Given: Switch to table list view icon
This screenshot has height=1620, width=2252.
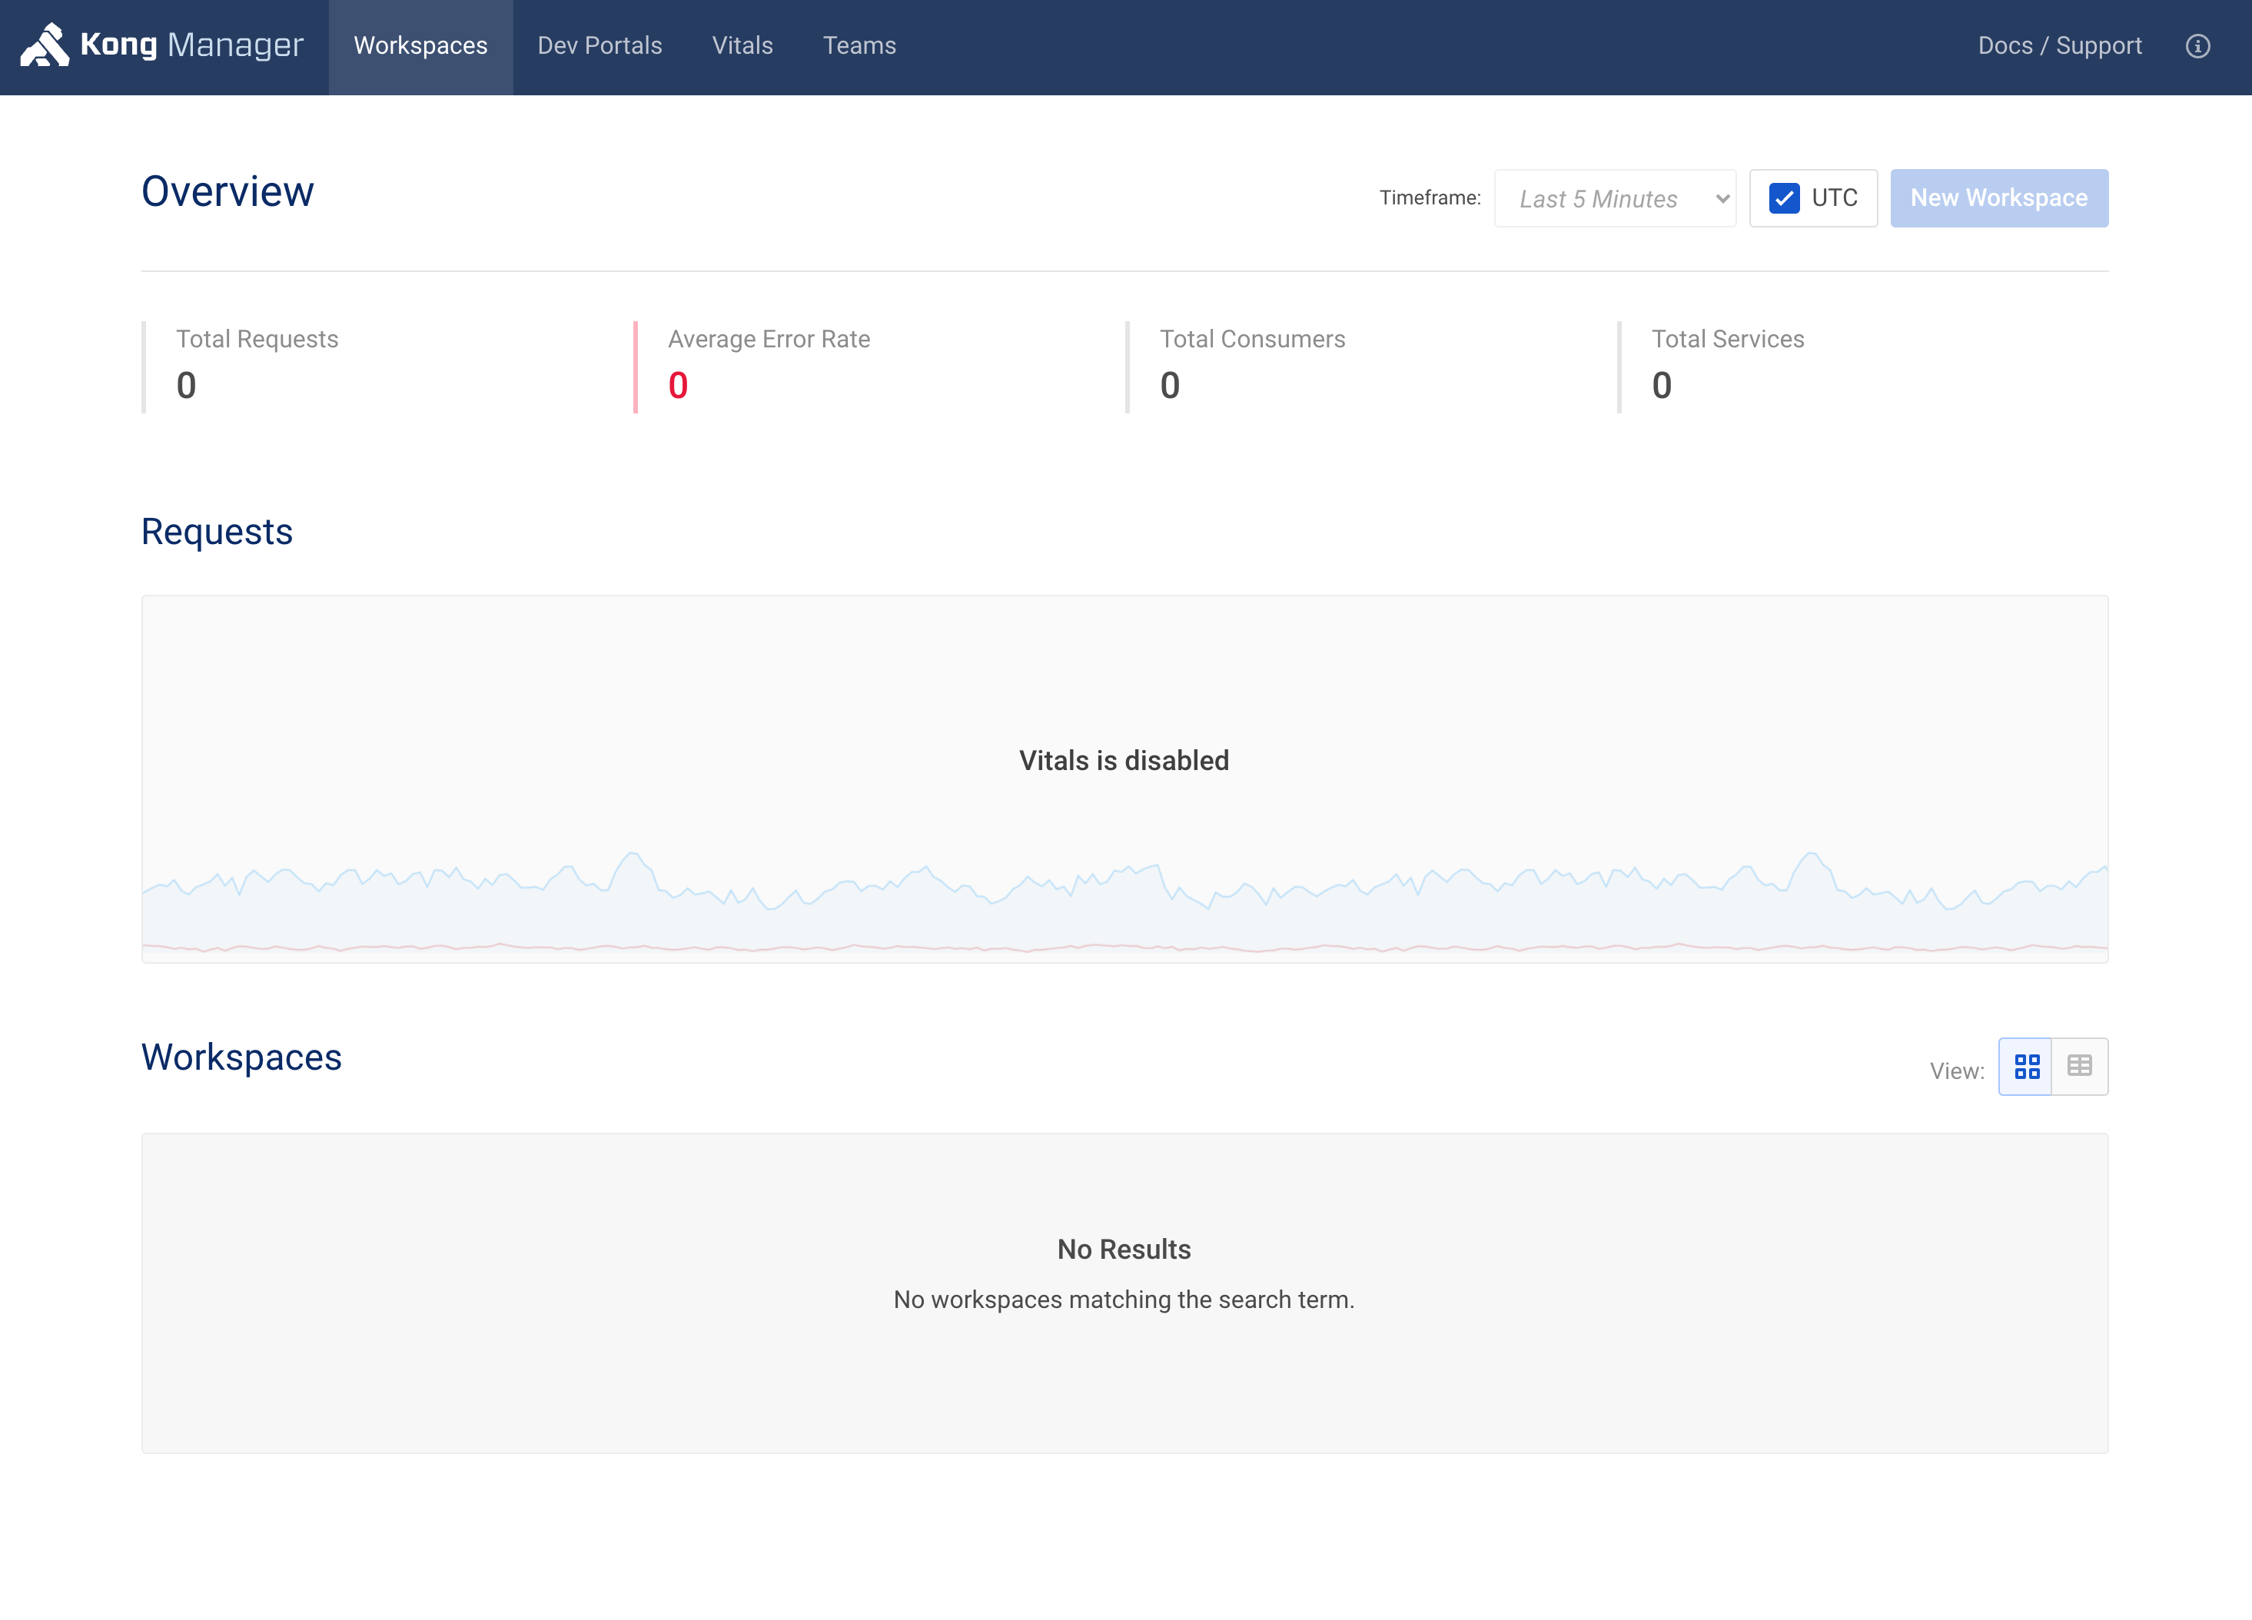Looking at the screenshot, I should 2079,1067.
